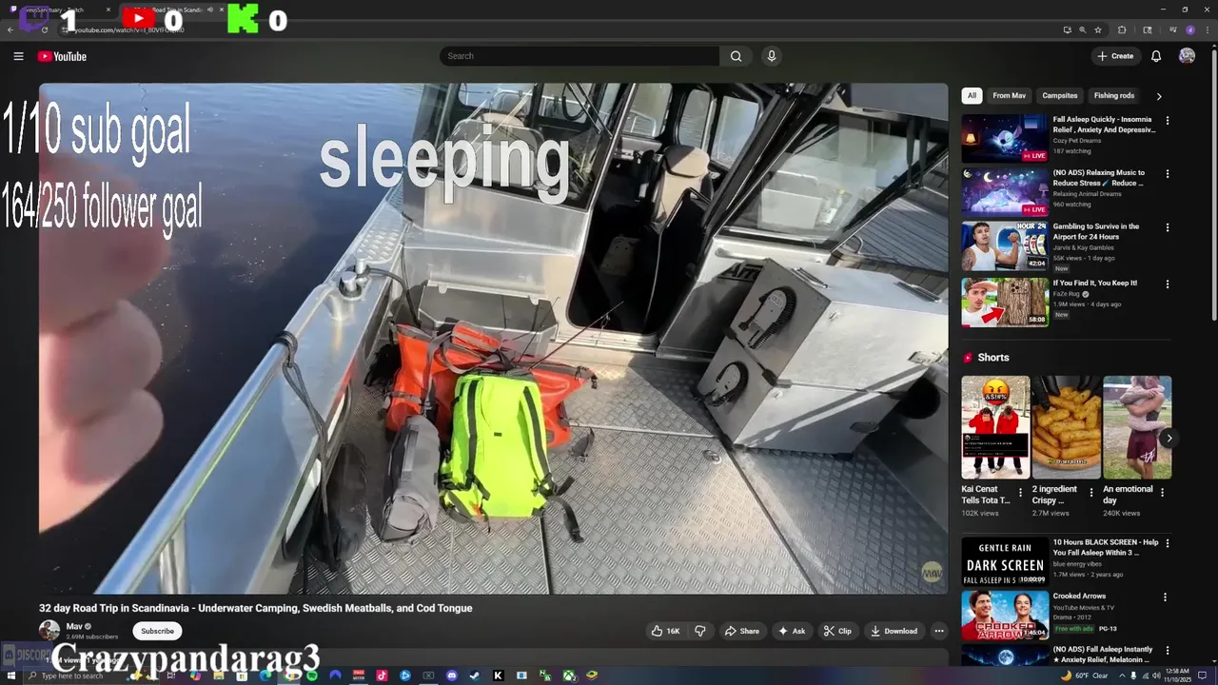Close the Twitch browser tab
The width and height of the screenshot is (1218, 685).
(x=108, y=10)
